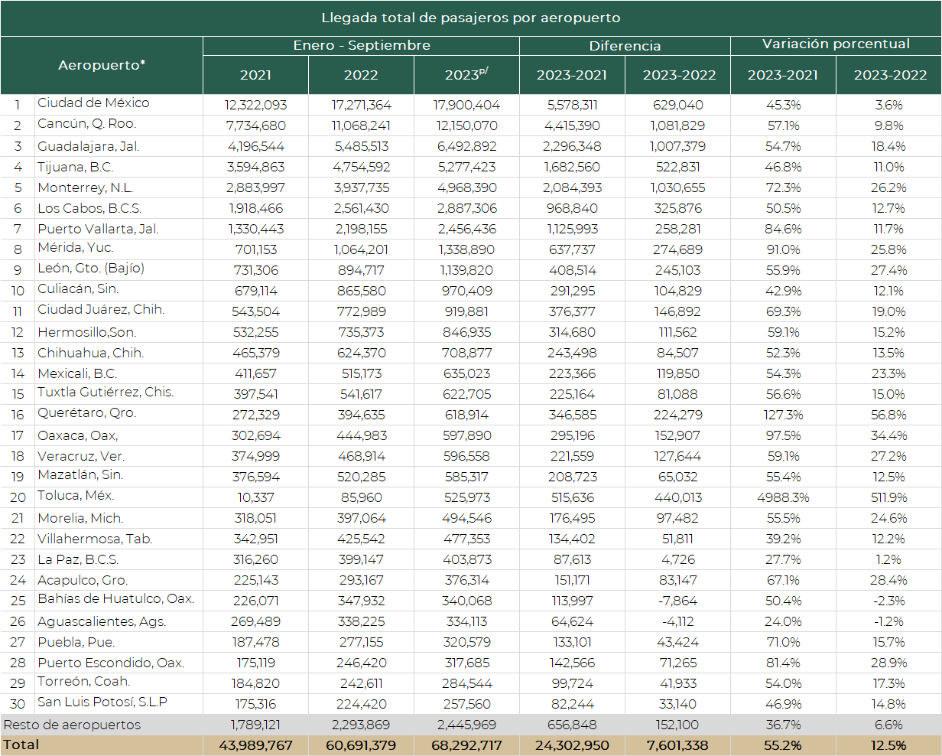
Task: Click the 'Resto de aeropuertos' row label
Action: pos(73,725)
